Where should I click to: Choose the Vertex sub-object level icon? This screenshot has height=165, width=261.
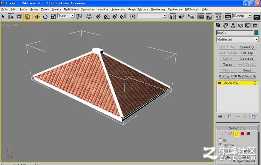click(x=224, y=134)
